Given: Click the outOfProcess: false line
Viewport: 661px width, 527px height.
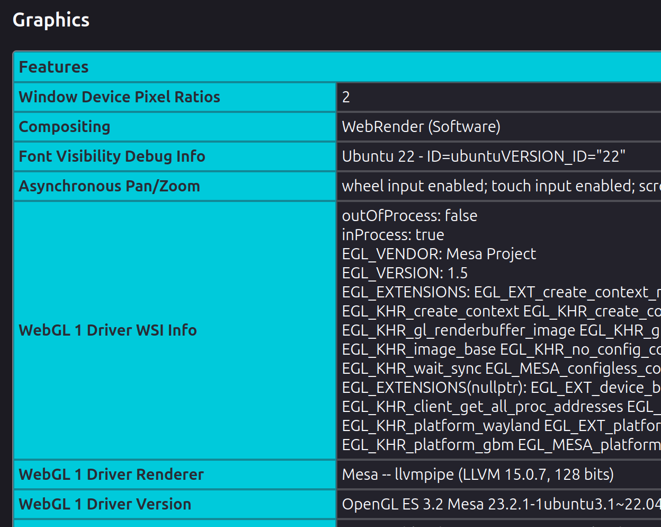Looking at the screenshot, I should click(409, 216).
